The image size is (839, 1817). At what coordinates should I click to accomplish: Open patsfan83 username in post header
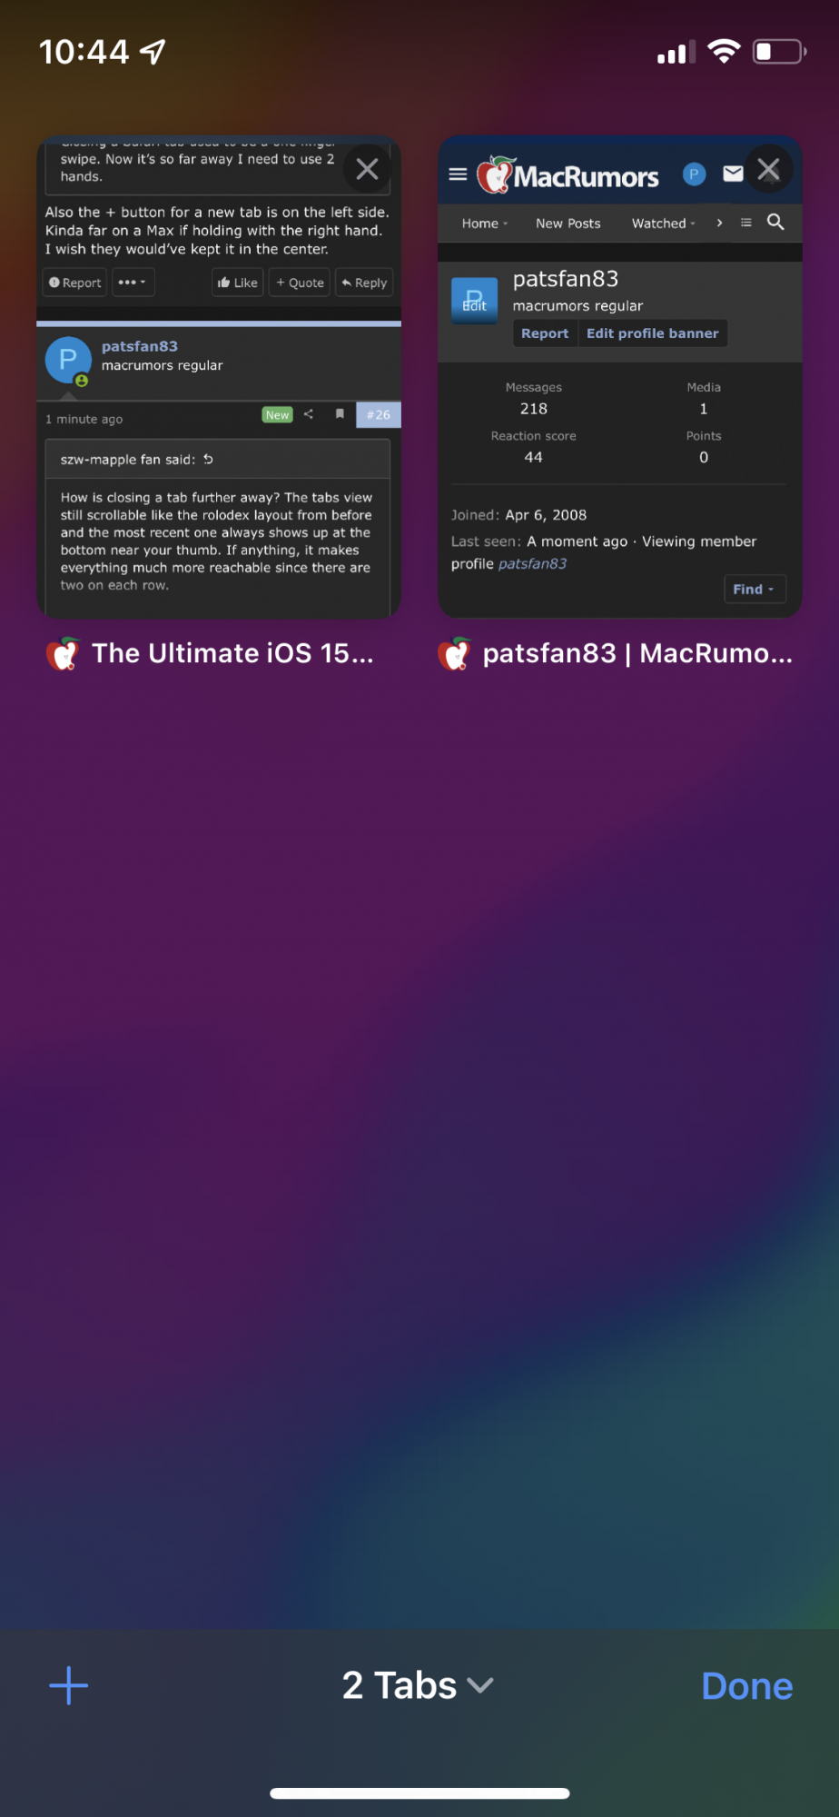(140, 346)
